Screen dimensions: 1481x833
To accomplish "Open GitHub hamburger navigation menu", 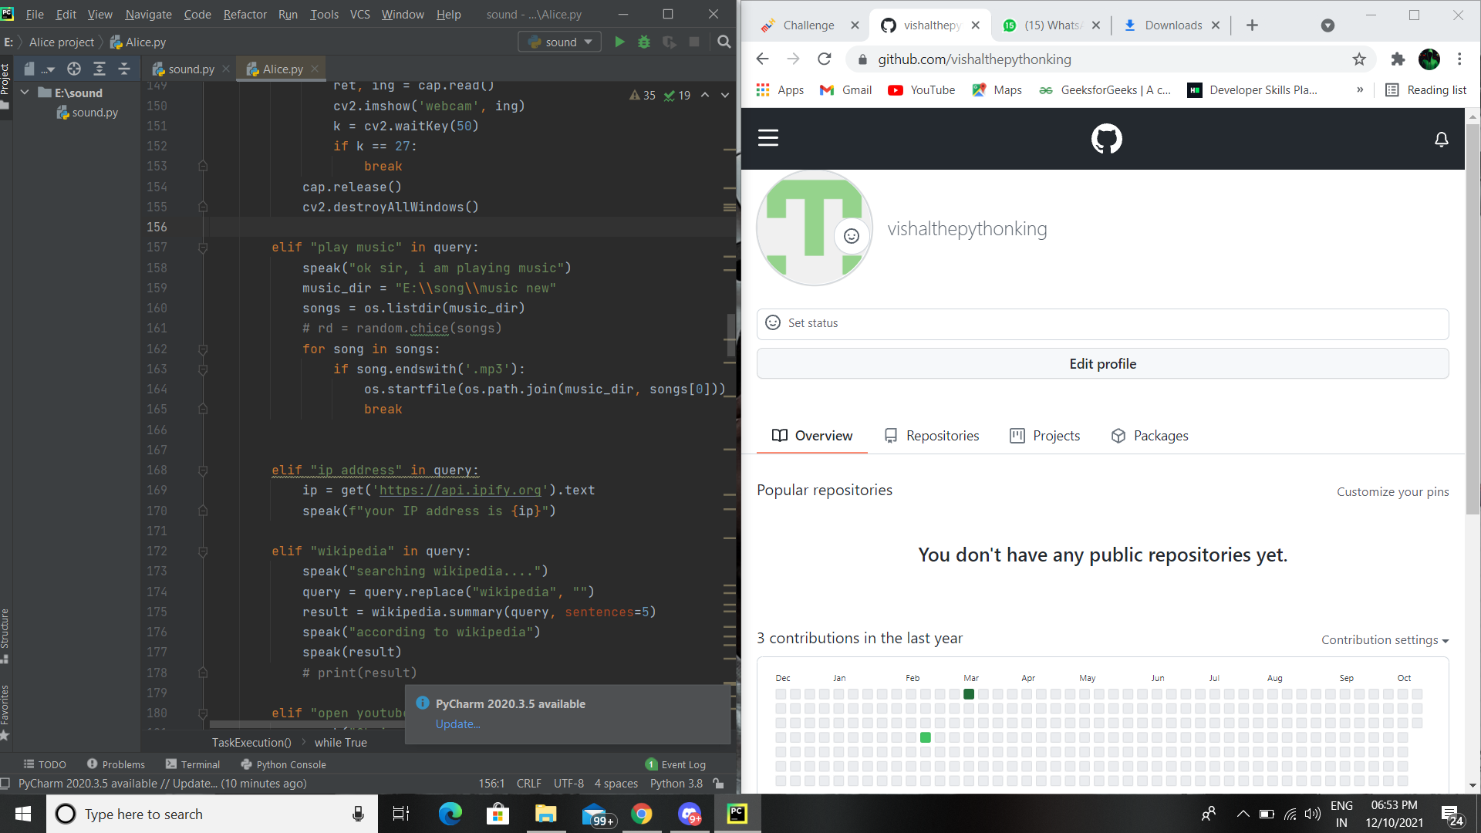I will pyautogui.click(x=768, y=138).
